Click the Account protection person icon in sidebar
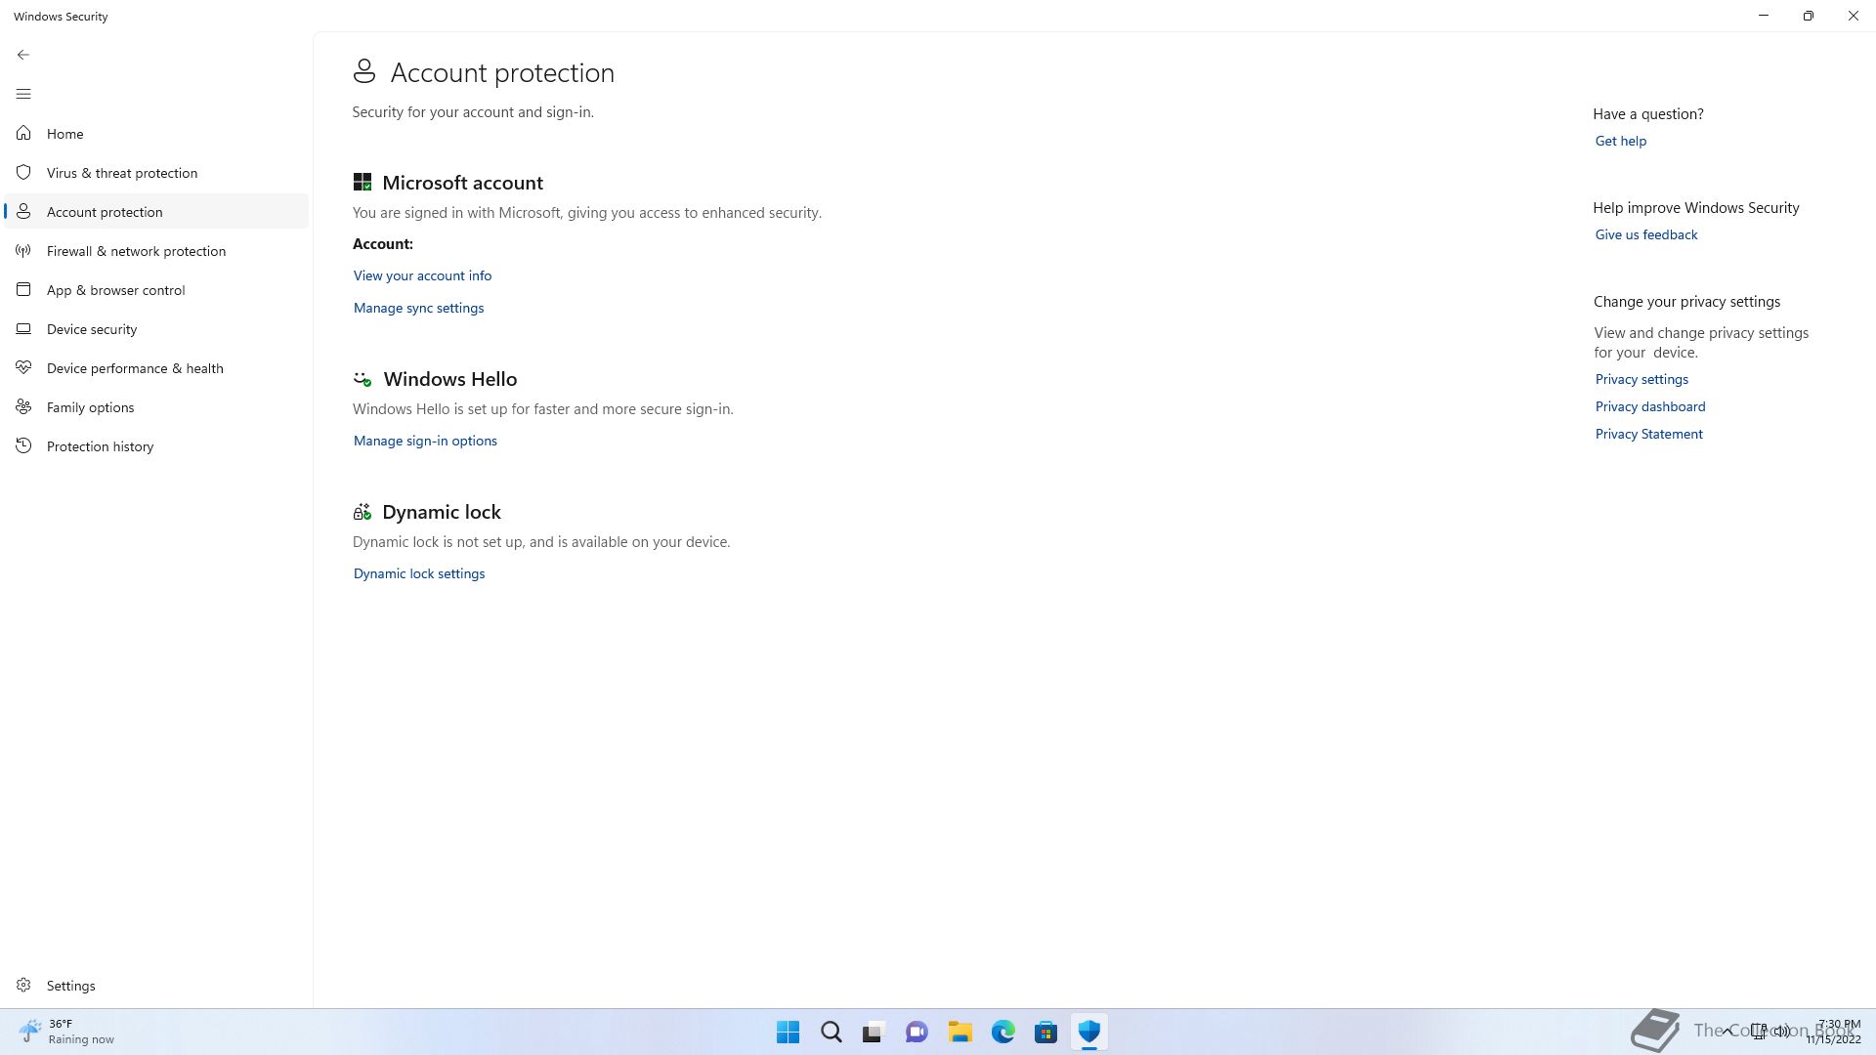The width and height of the screenshot is (1876, 1055). [23, 211]
